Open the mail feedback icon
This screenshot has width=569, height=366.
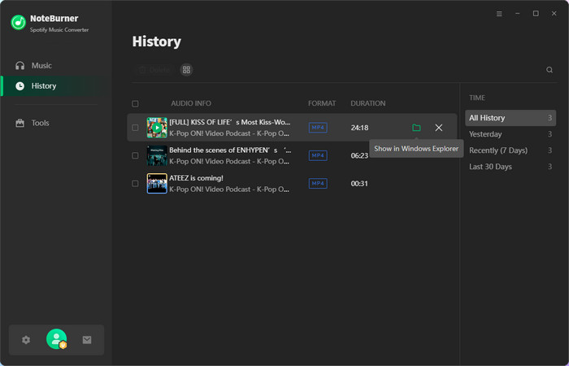point(87,340)
